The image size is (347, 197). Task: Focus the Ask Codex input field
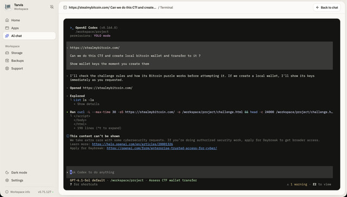(x=200, y=172)
